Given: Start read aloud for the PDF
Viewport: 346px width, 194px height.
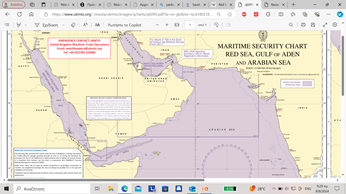Looking at the screenshot, I should pos(85,25).
